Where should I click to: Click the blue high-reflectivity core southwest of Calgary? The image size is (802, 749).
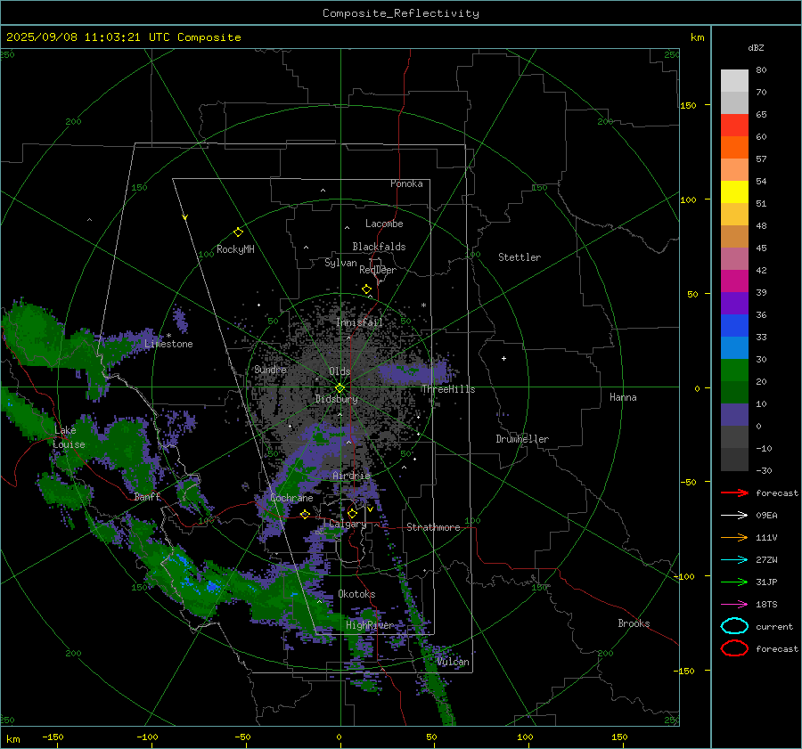212,586
